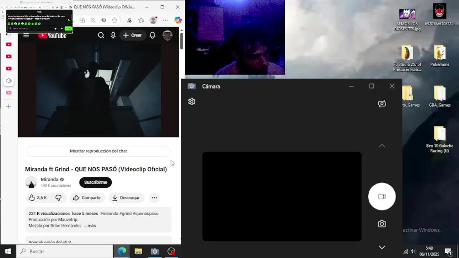Viewport: 459px width, 258px height.
Task: Open the Camera app settings gear
Action: pos(191,101)
